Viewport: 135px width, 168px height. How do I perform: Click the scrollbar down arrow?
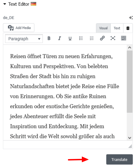[130, 138]
